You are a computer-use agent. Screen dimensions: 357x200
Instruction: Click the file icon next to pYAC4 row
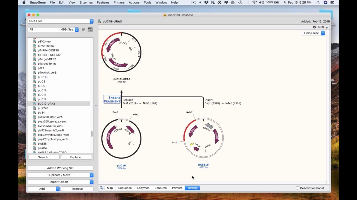35,148
